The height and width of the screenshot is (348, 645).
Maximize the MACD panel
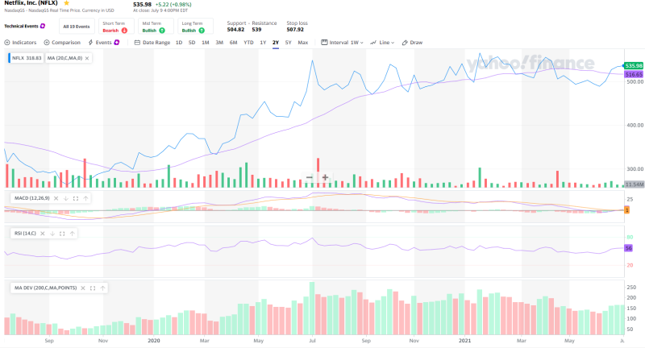(x=76, y=198)
